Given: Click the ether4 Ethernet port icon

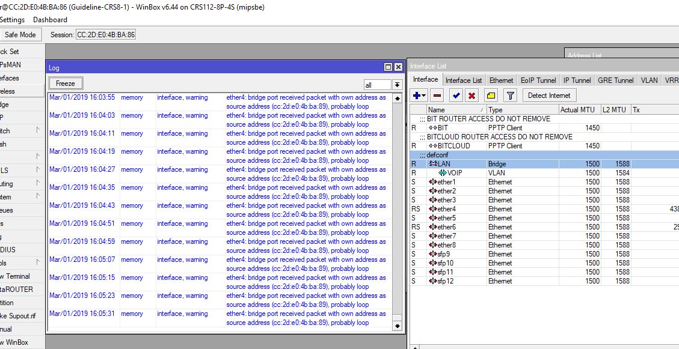Looking at the screenshot, I should pos(433,209).
